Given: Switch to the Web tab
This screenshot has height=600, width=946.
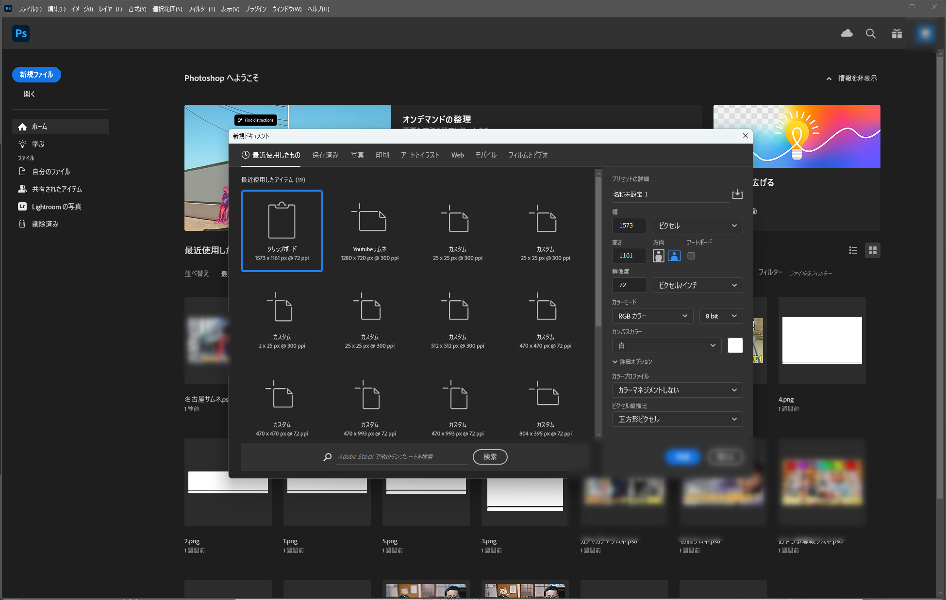Looking at the screenshot, I should pyautogui.click(x=458, y=155).
